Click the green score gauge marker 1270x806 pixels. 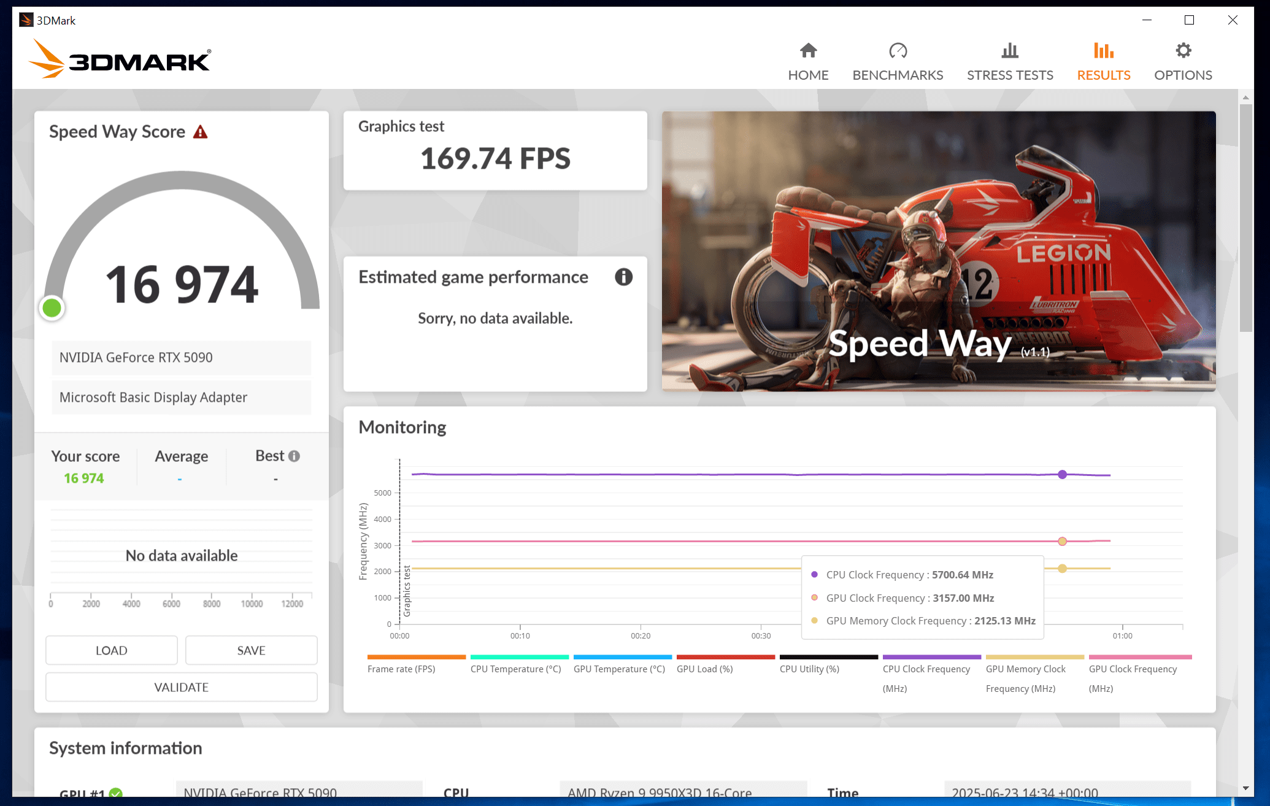coord(52,308)
